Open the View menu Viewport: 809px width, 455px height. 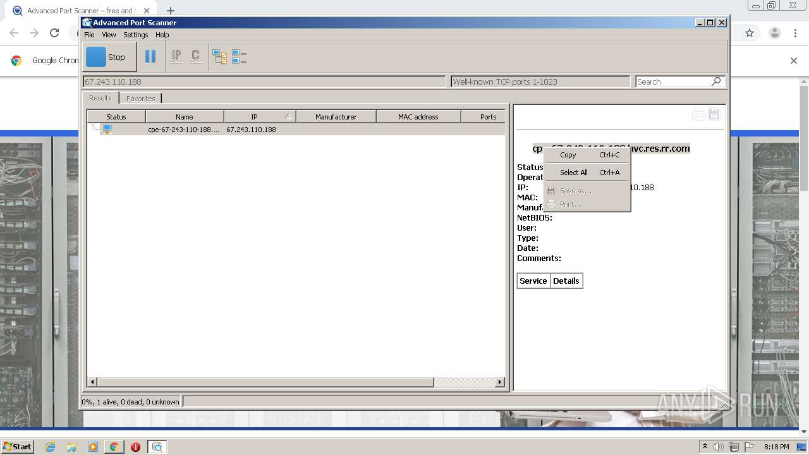coord(109,35)
